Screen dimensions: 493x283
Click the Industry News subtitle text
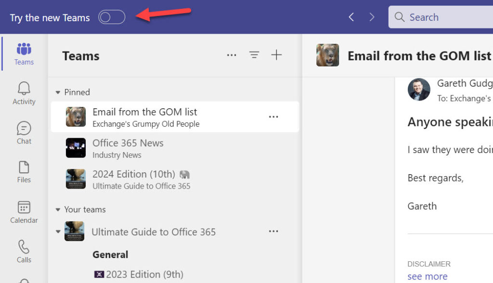(117, 155)
